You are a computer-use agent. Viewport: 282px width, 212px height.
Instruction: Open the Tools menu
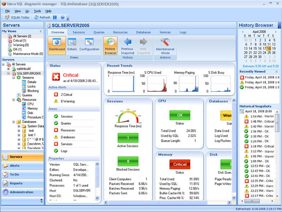pos(37,11)
